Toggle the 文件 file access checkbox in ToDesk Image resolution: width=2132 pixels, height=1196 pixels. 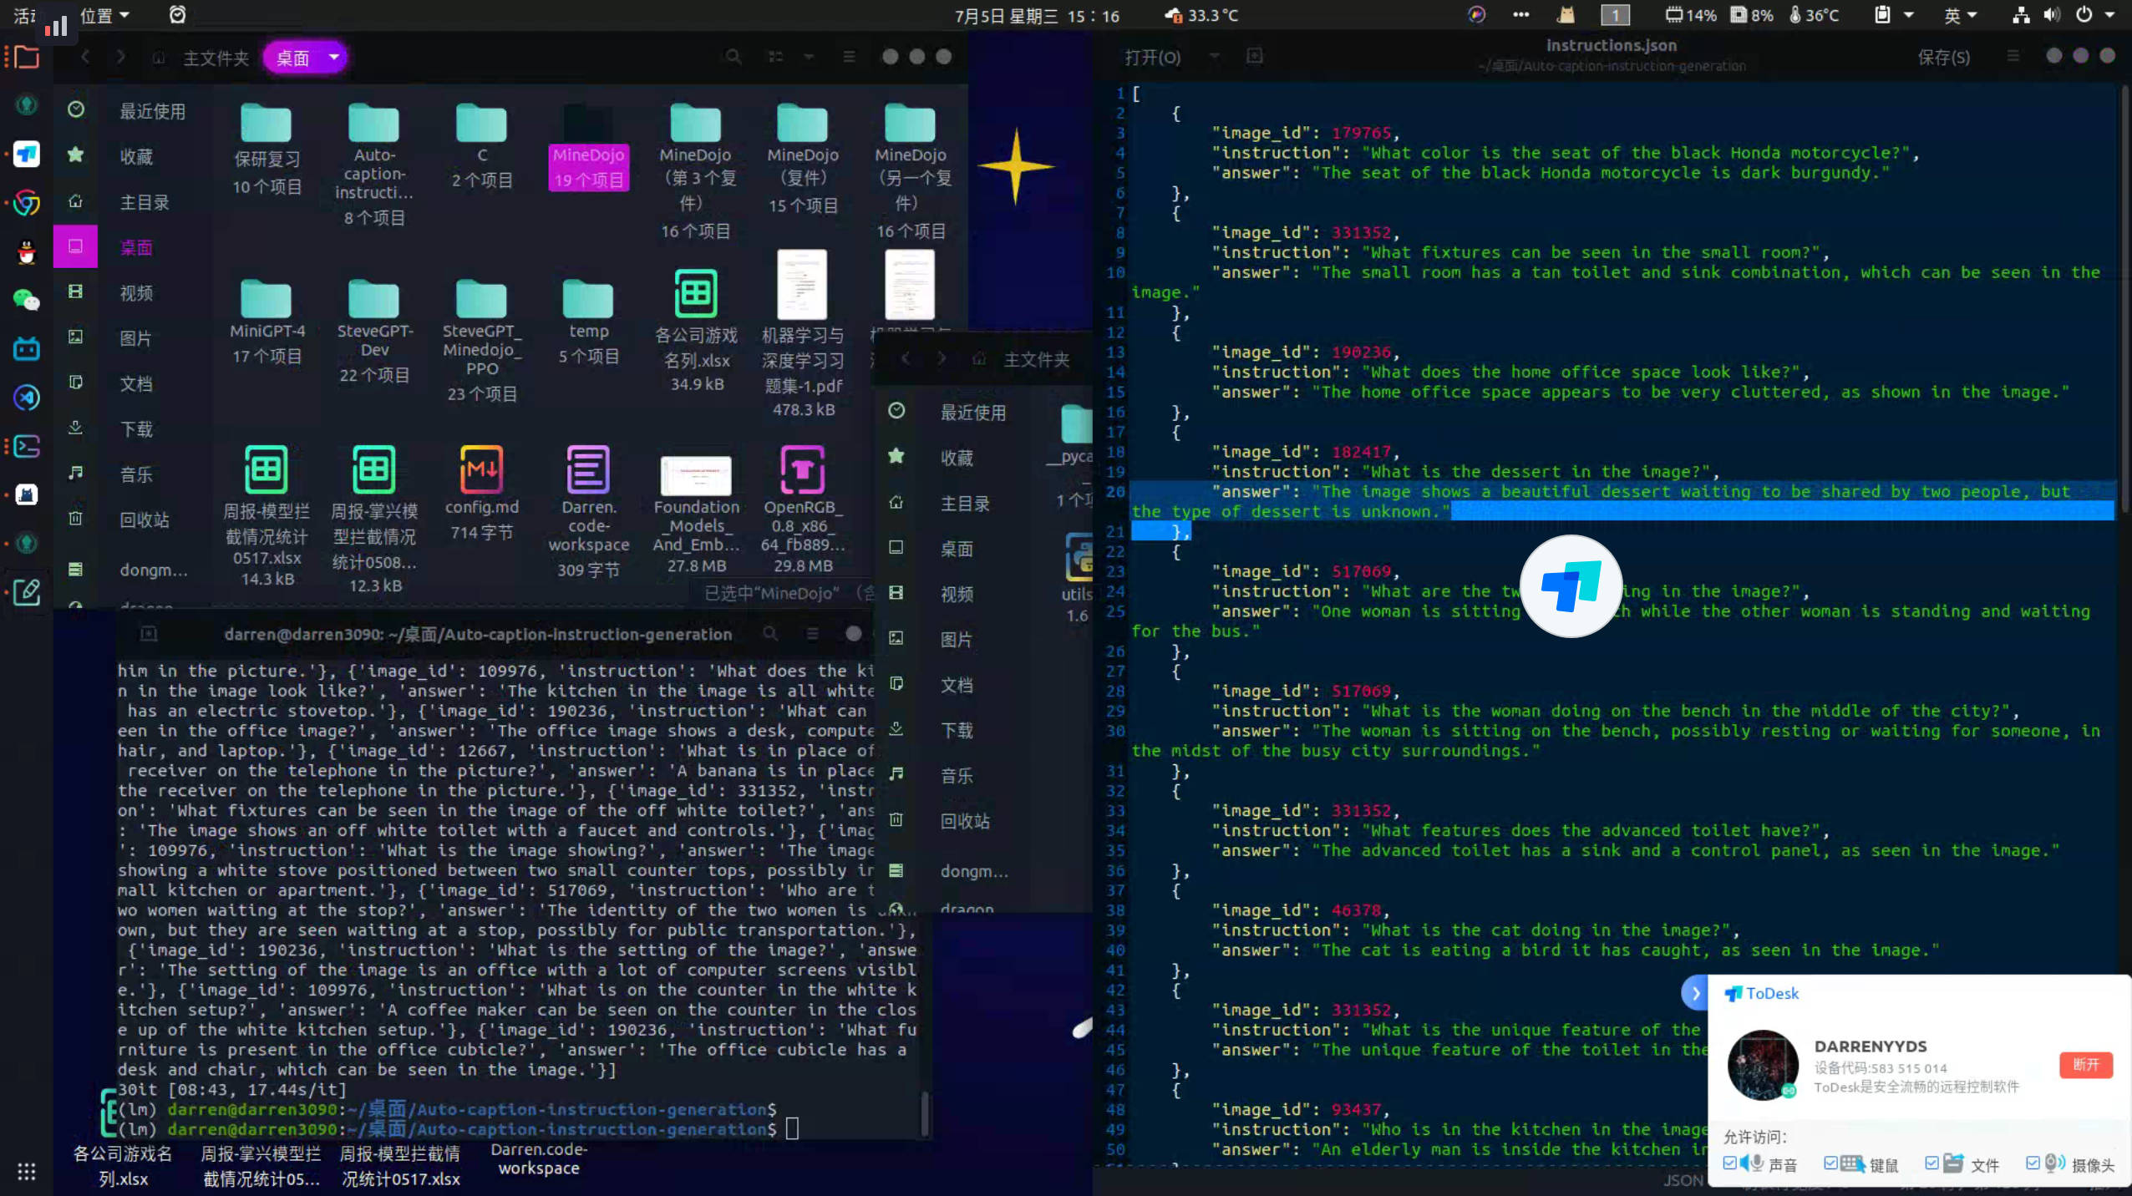point(1932,1164)
